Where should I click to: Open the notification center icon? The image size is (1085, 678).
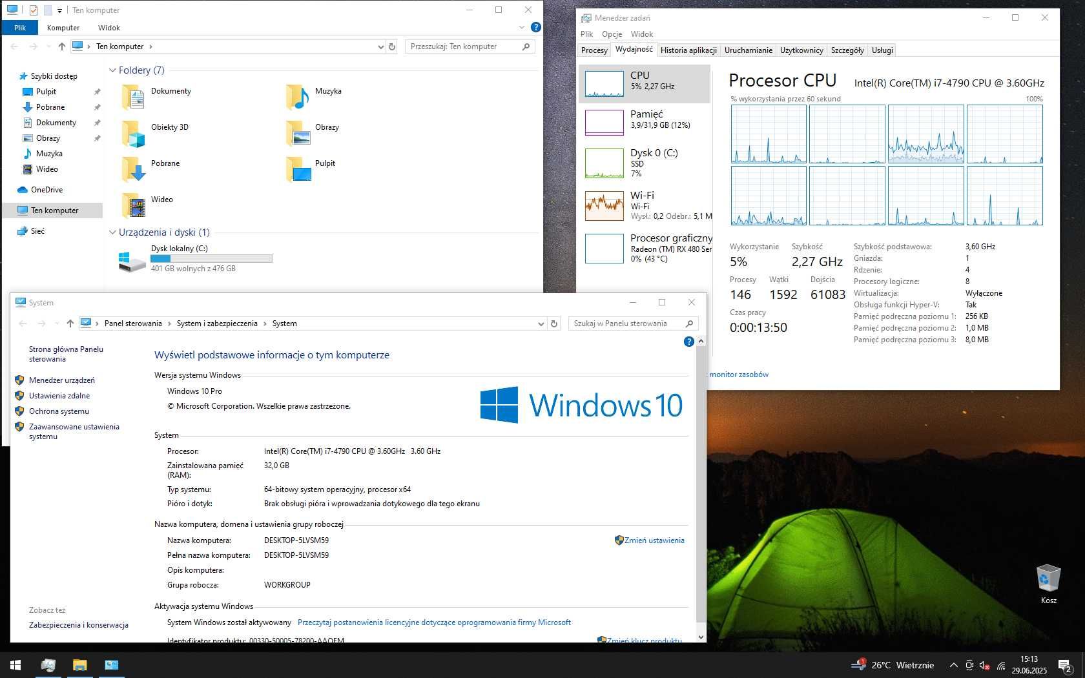point(1066,665)
